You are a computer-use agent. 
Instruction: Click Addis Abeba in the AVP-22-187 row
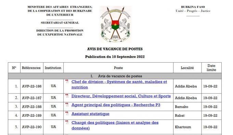tap(186, 98)
